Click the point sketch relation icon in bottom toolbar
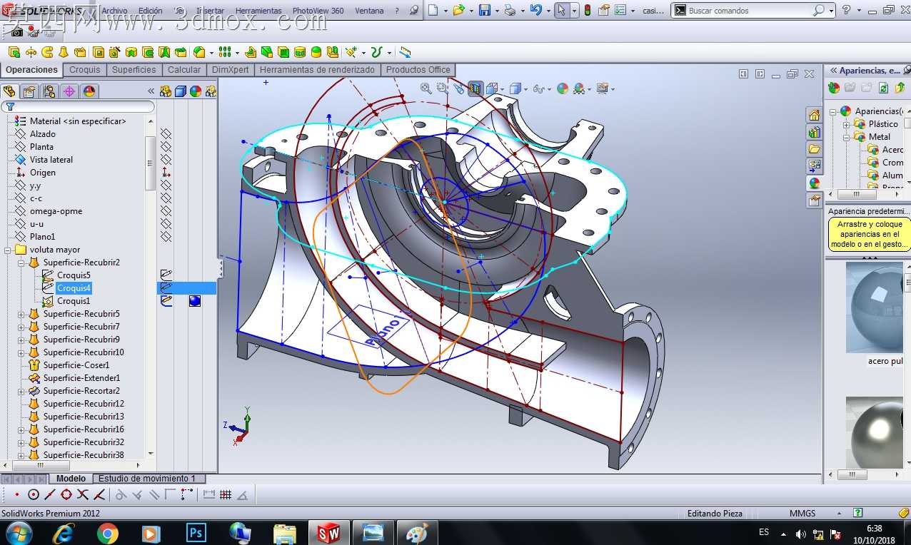 (16, 494)
